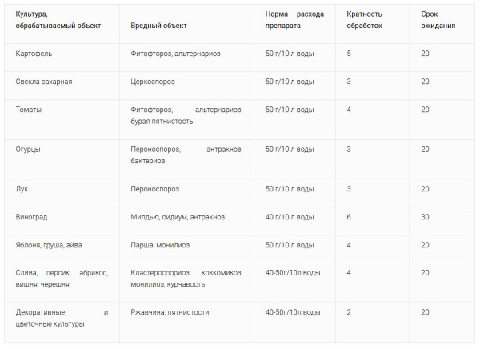Click the waiting period value "30"
Image resolution: width=480 pixels, height=349 pixels.
pos(426,217)
